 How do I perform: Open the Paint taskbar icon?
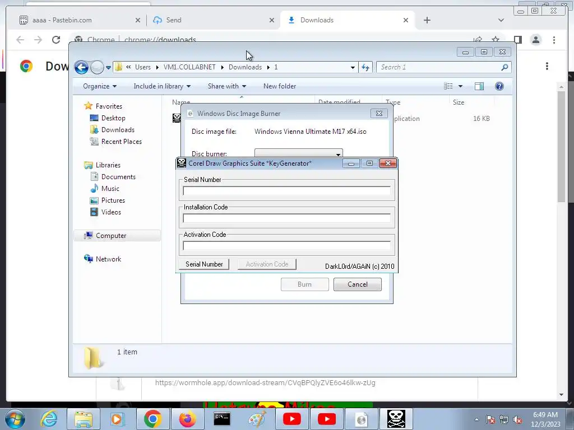coord(257,419)
